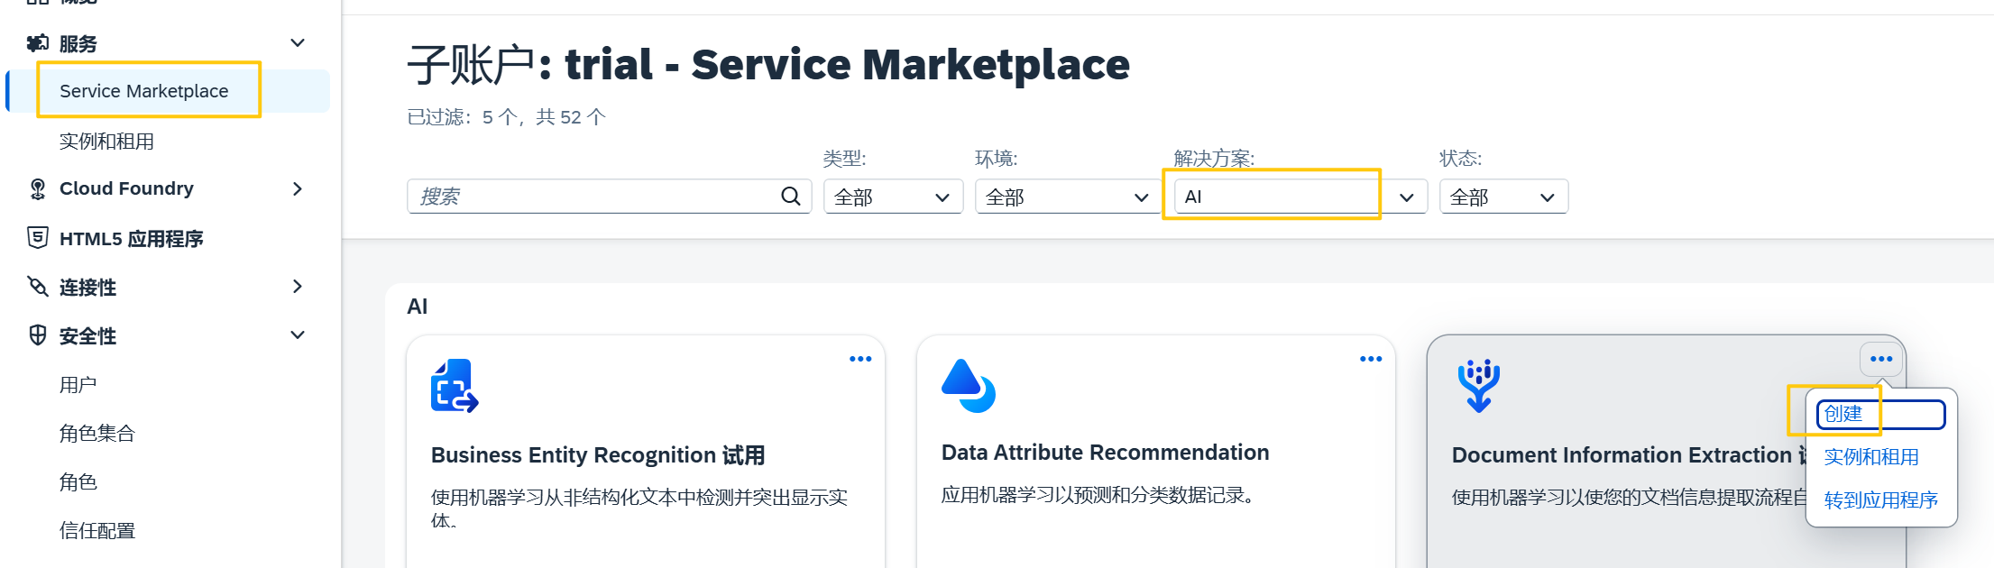Click the magnifier search icon

pos(791,197)
